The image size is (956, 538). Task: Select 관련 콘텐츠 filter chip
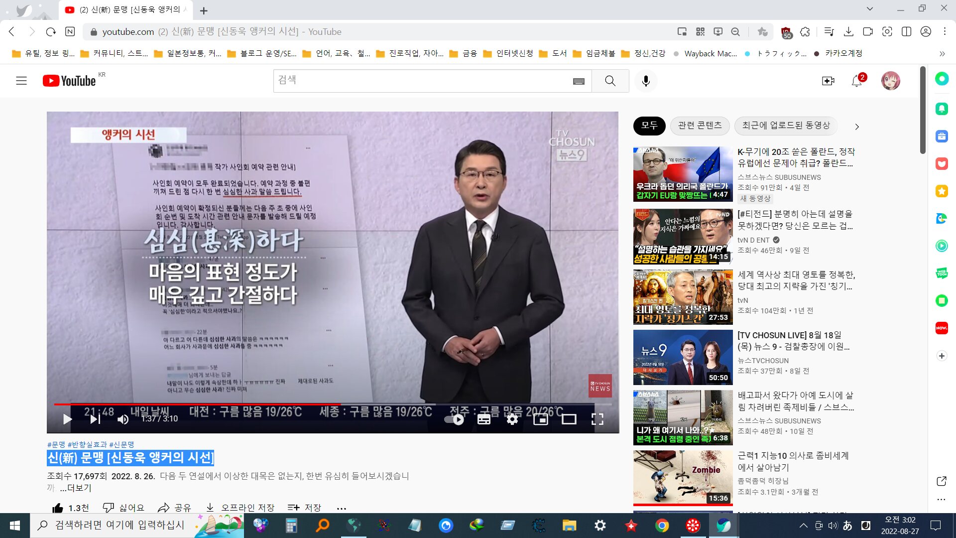(700, 126)
